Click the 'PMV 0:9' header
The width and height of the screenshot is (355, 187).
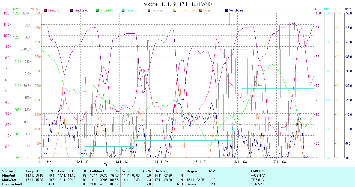258,171
